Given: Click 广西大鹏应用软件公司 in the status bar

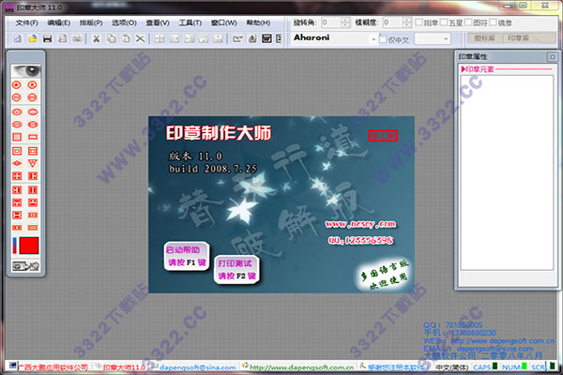Looking at the screenshot, I should pyautogui.click(x=53, y=367).
